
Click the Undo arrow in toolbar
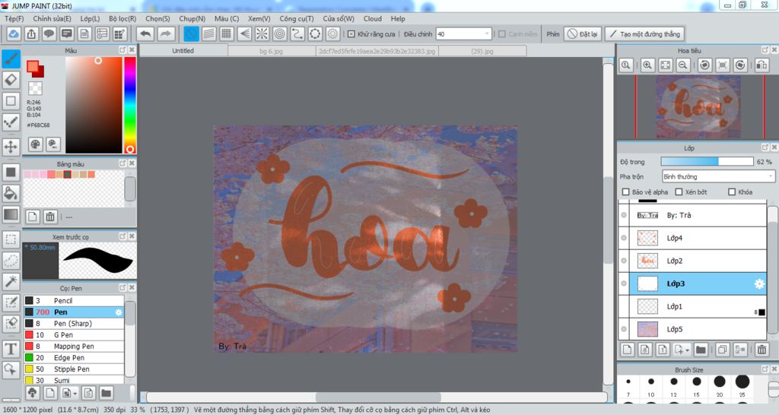click(x=145, y=33)
